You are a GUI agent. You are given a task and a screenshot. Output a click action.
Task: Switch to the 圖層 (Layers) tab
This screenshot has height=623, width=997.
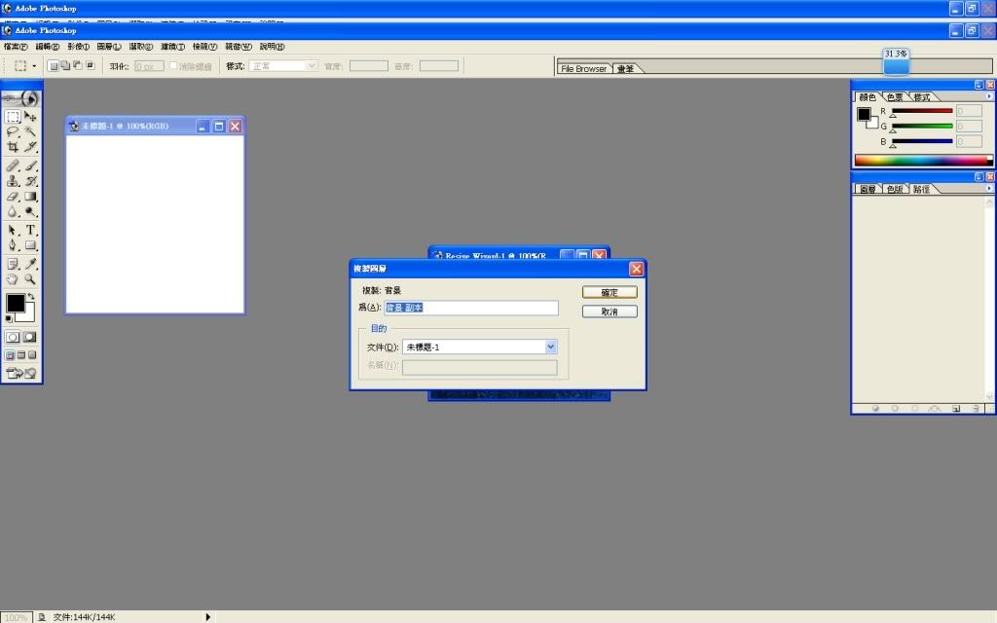click(868, 189)
